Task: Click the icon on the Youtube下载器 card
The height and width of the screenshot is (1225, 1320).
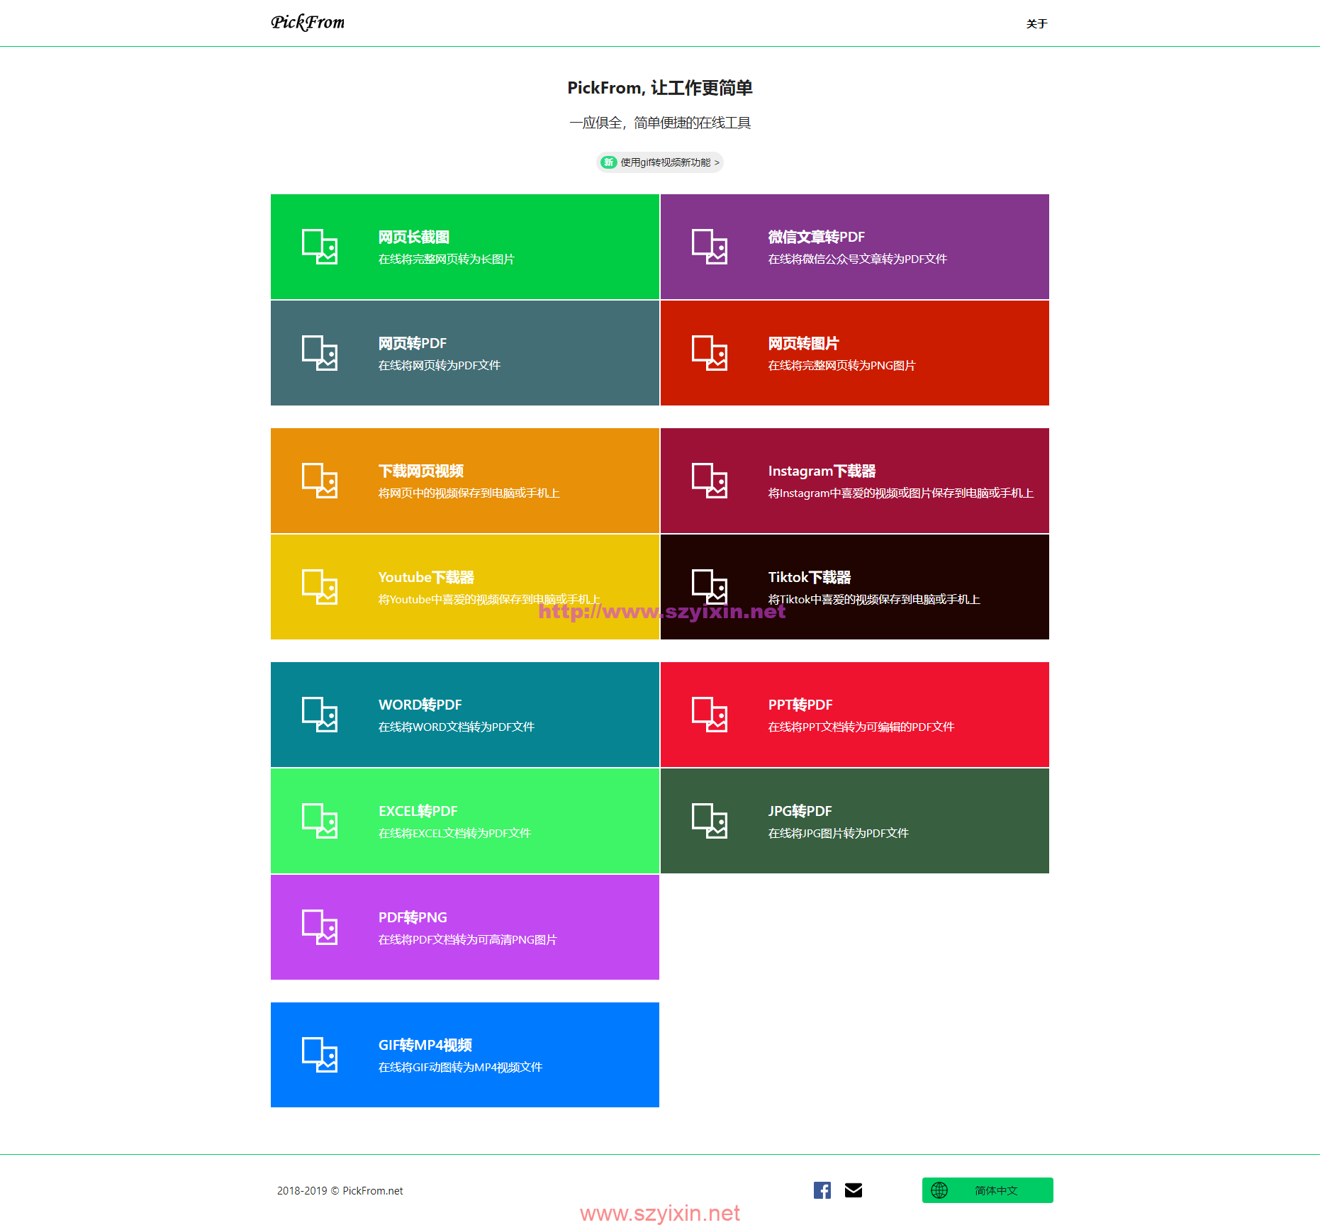Action: pos(320,587)
